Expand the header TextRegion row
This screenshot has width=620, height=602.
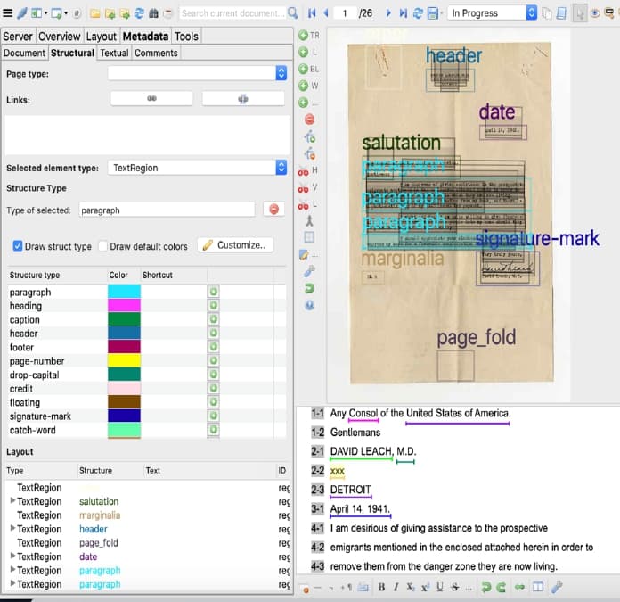(x=12, y=528)
